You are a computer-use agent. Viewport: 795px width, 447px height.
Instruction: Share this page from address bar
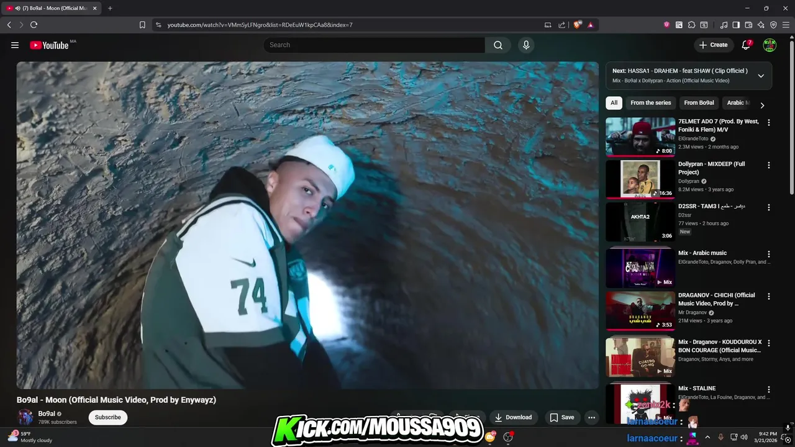tap(561, 25)
